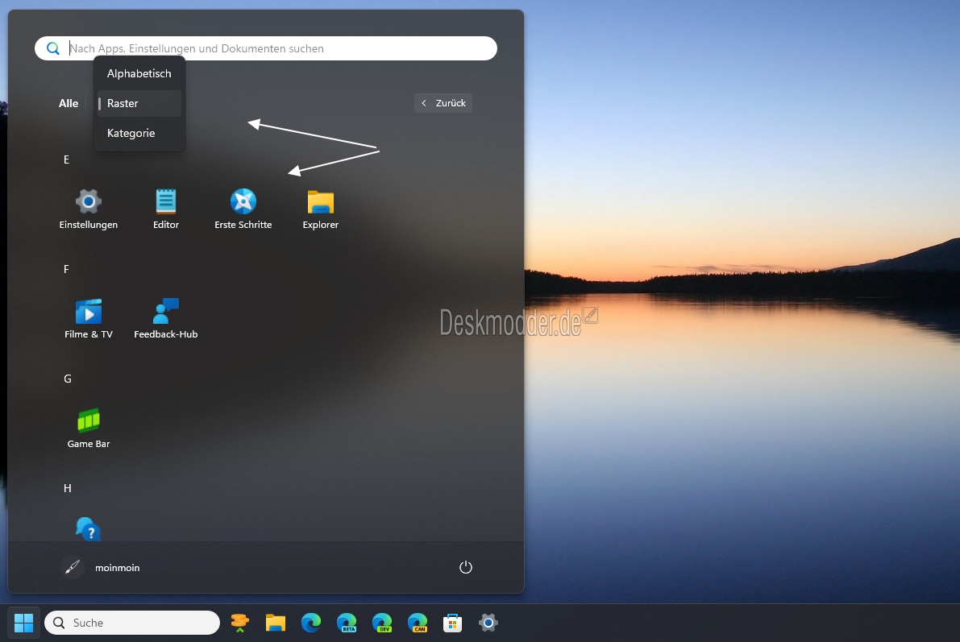This screenshot has height=642, width=960.
Task: Open Microsoft Store from the taskbar
Action: tap(452, 622)
